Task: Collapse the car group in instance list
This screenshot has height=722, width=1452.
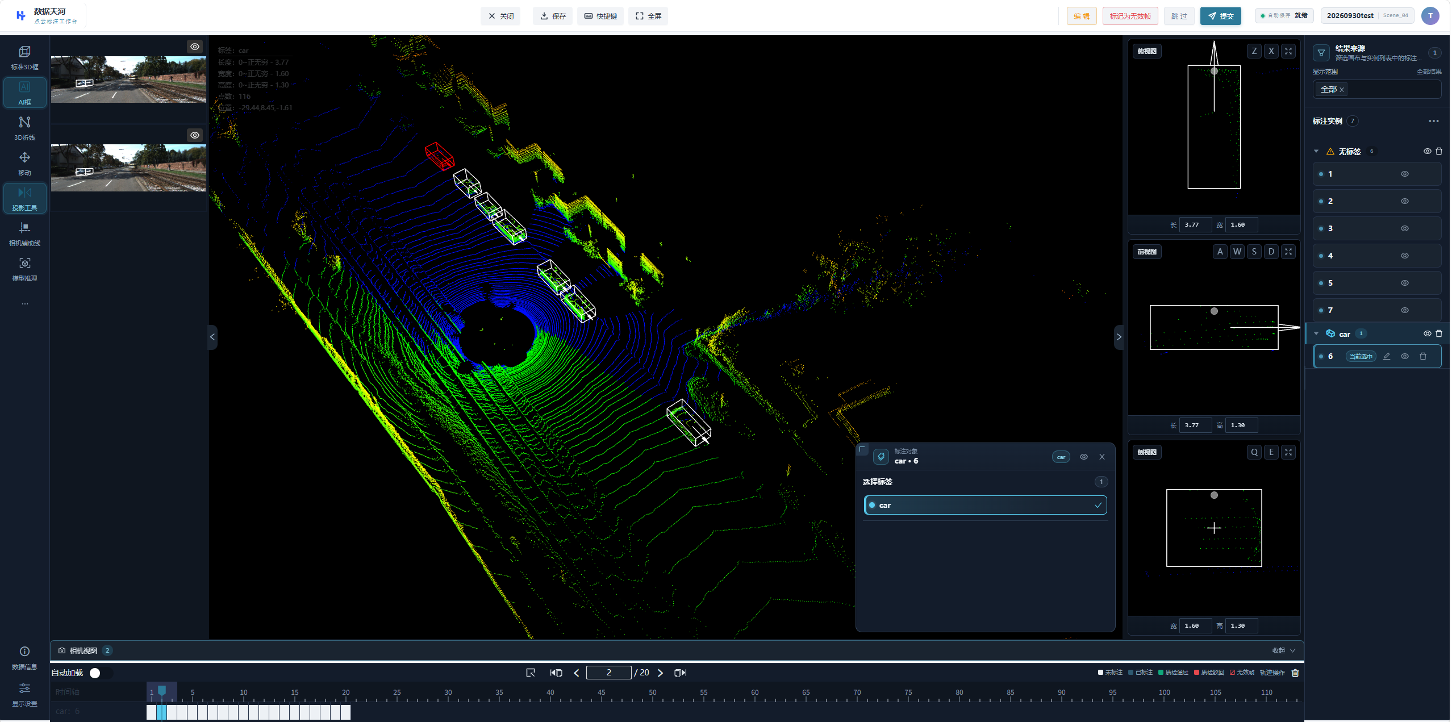Action: click(x=1316, y=333)
